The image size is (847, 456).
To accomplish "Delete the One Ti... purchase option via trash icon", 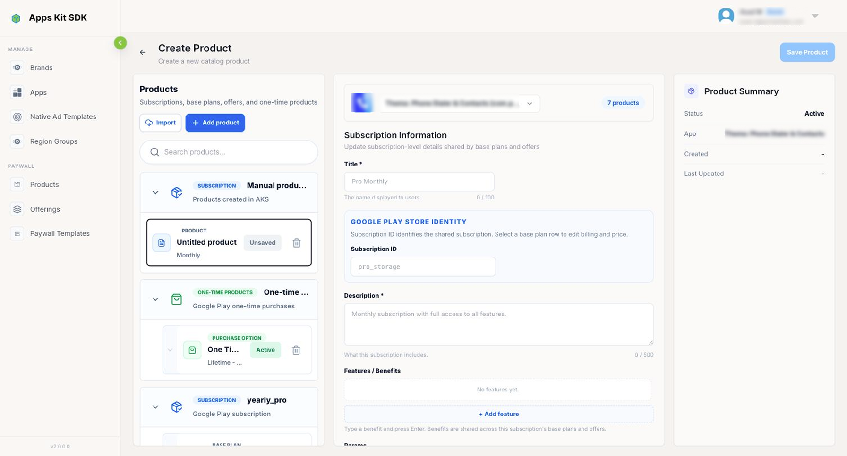I will tap(296, 350).
